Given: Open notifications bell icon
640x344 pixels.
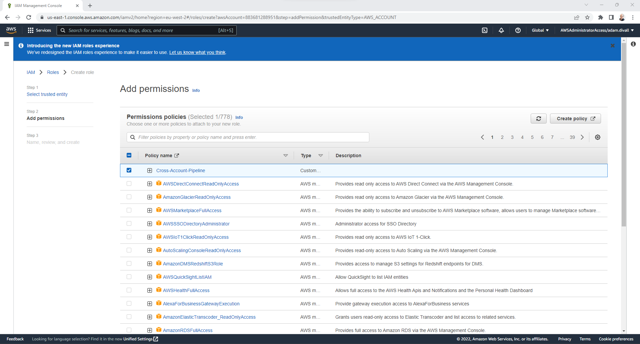Looking at the screenshot, I should point(501,30).
